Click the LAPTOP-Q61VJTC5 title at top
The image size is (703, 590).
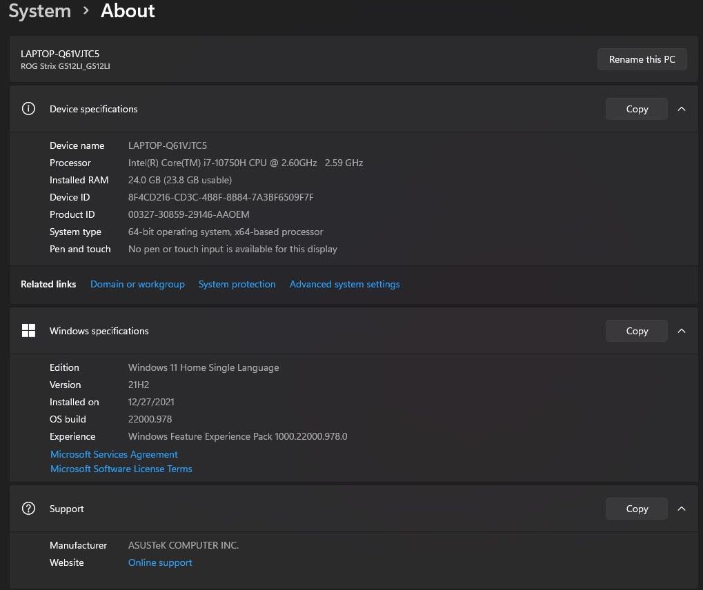[x=60, y=54]
